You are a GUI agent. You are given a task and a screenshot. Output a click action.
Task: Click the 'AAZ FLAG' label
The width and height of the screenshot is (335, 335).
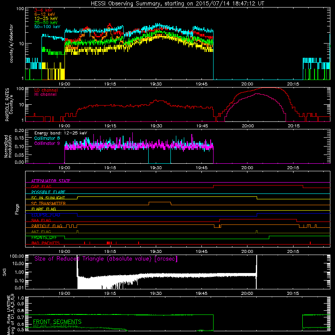click(41, 232)
